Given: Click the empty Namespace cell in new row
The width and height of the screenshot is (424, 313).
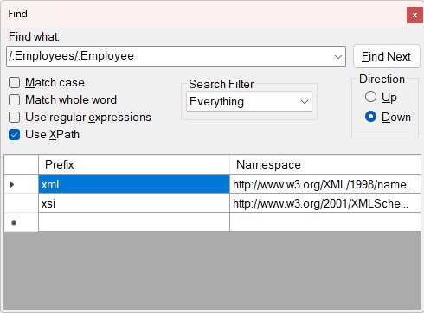Looking at the screenshot, I should point(325,222).
